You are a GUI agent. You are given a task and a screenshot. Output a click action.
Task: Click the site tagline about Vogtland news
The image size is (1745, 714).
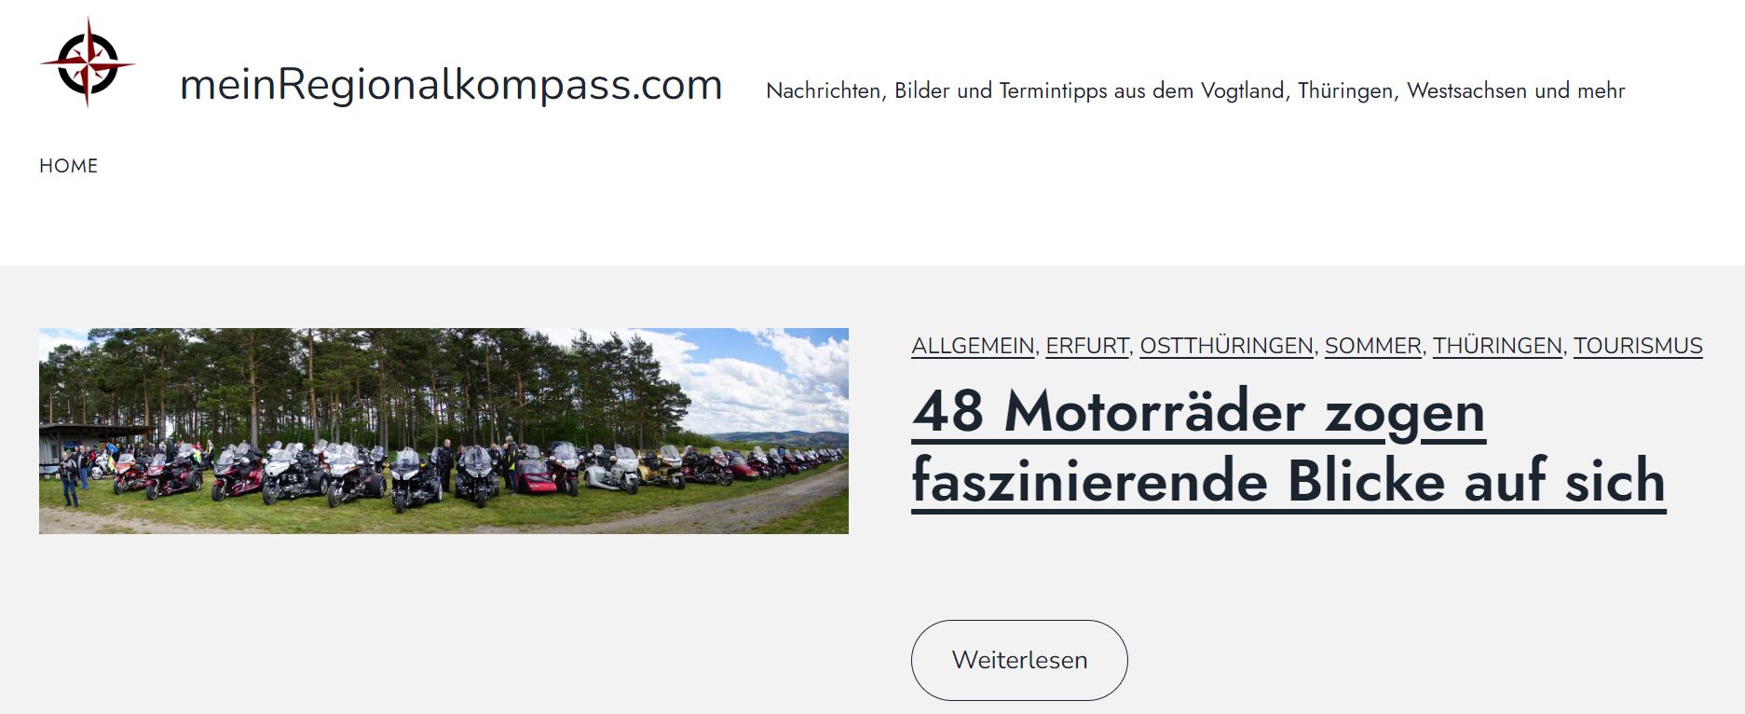1195,90
